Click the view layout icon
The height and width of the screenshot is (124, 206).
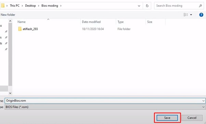(185, 15)
